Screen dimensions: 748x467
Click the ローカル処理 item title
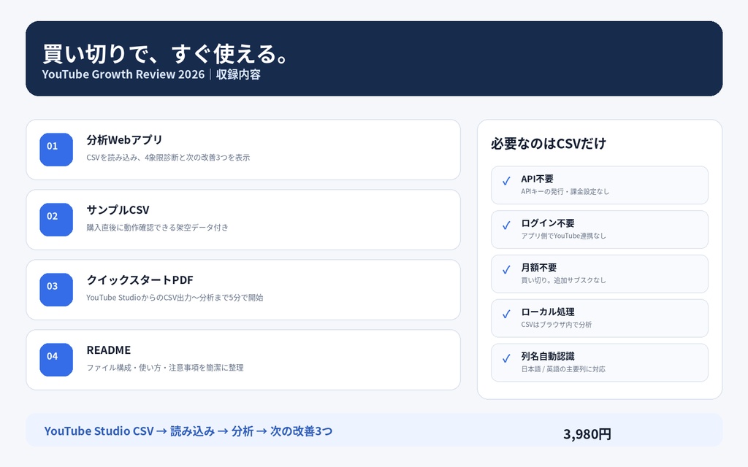548,312
